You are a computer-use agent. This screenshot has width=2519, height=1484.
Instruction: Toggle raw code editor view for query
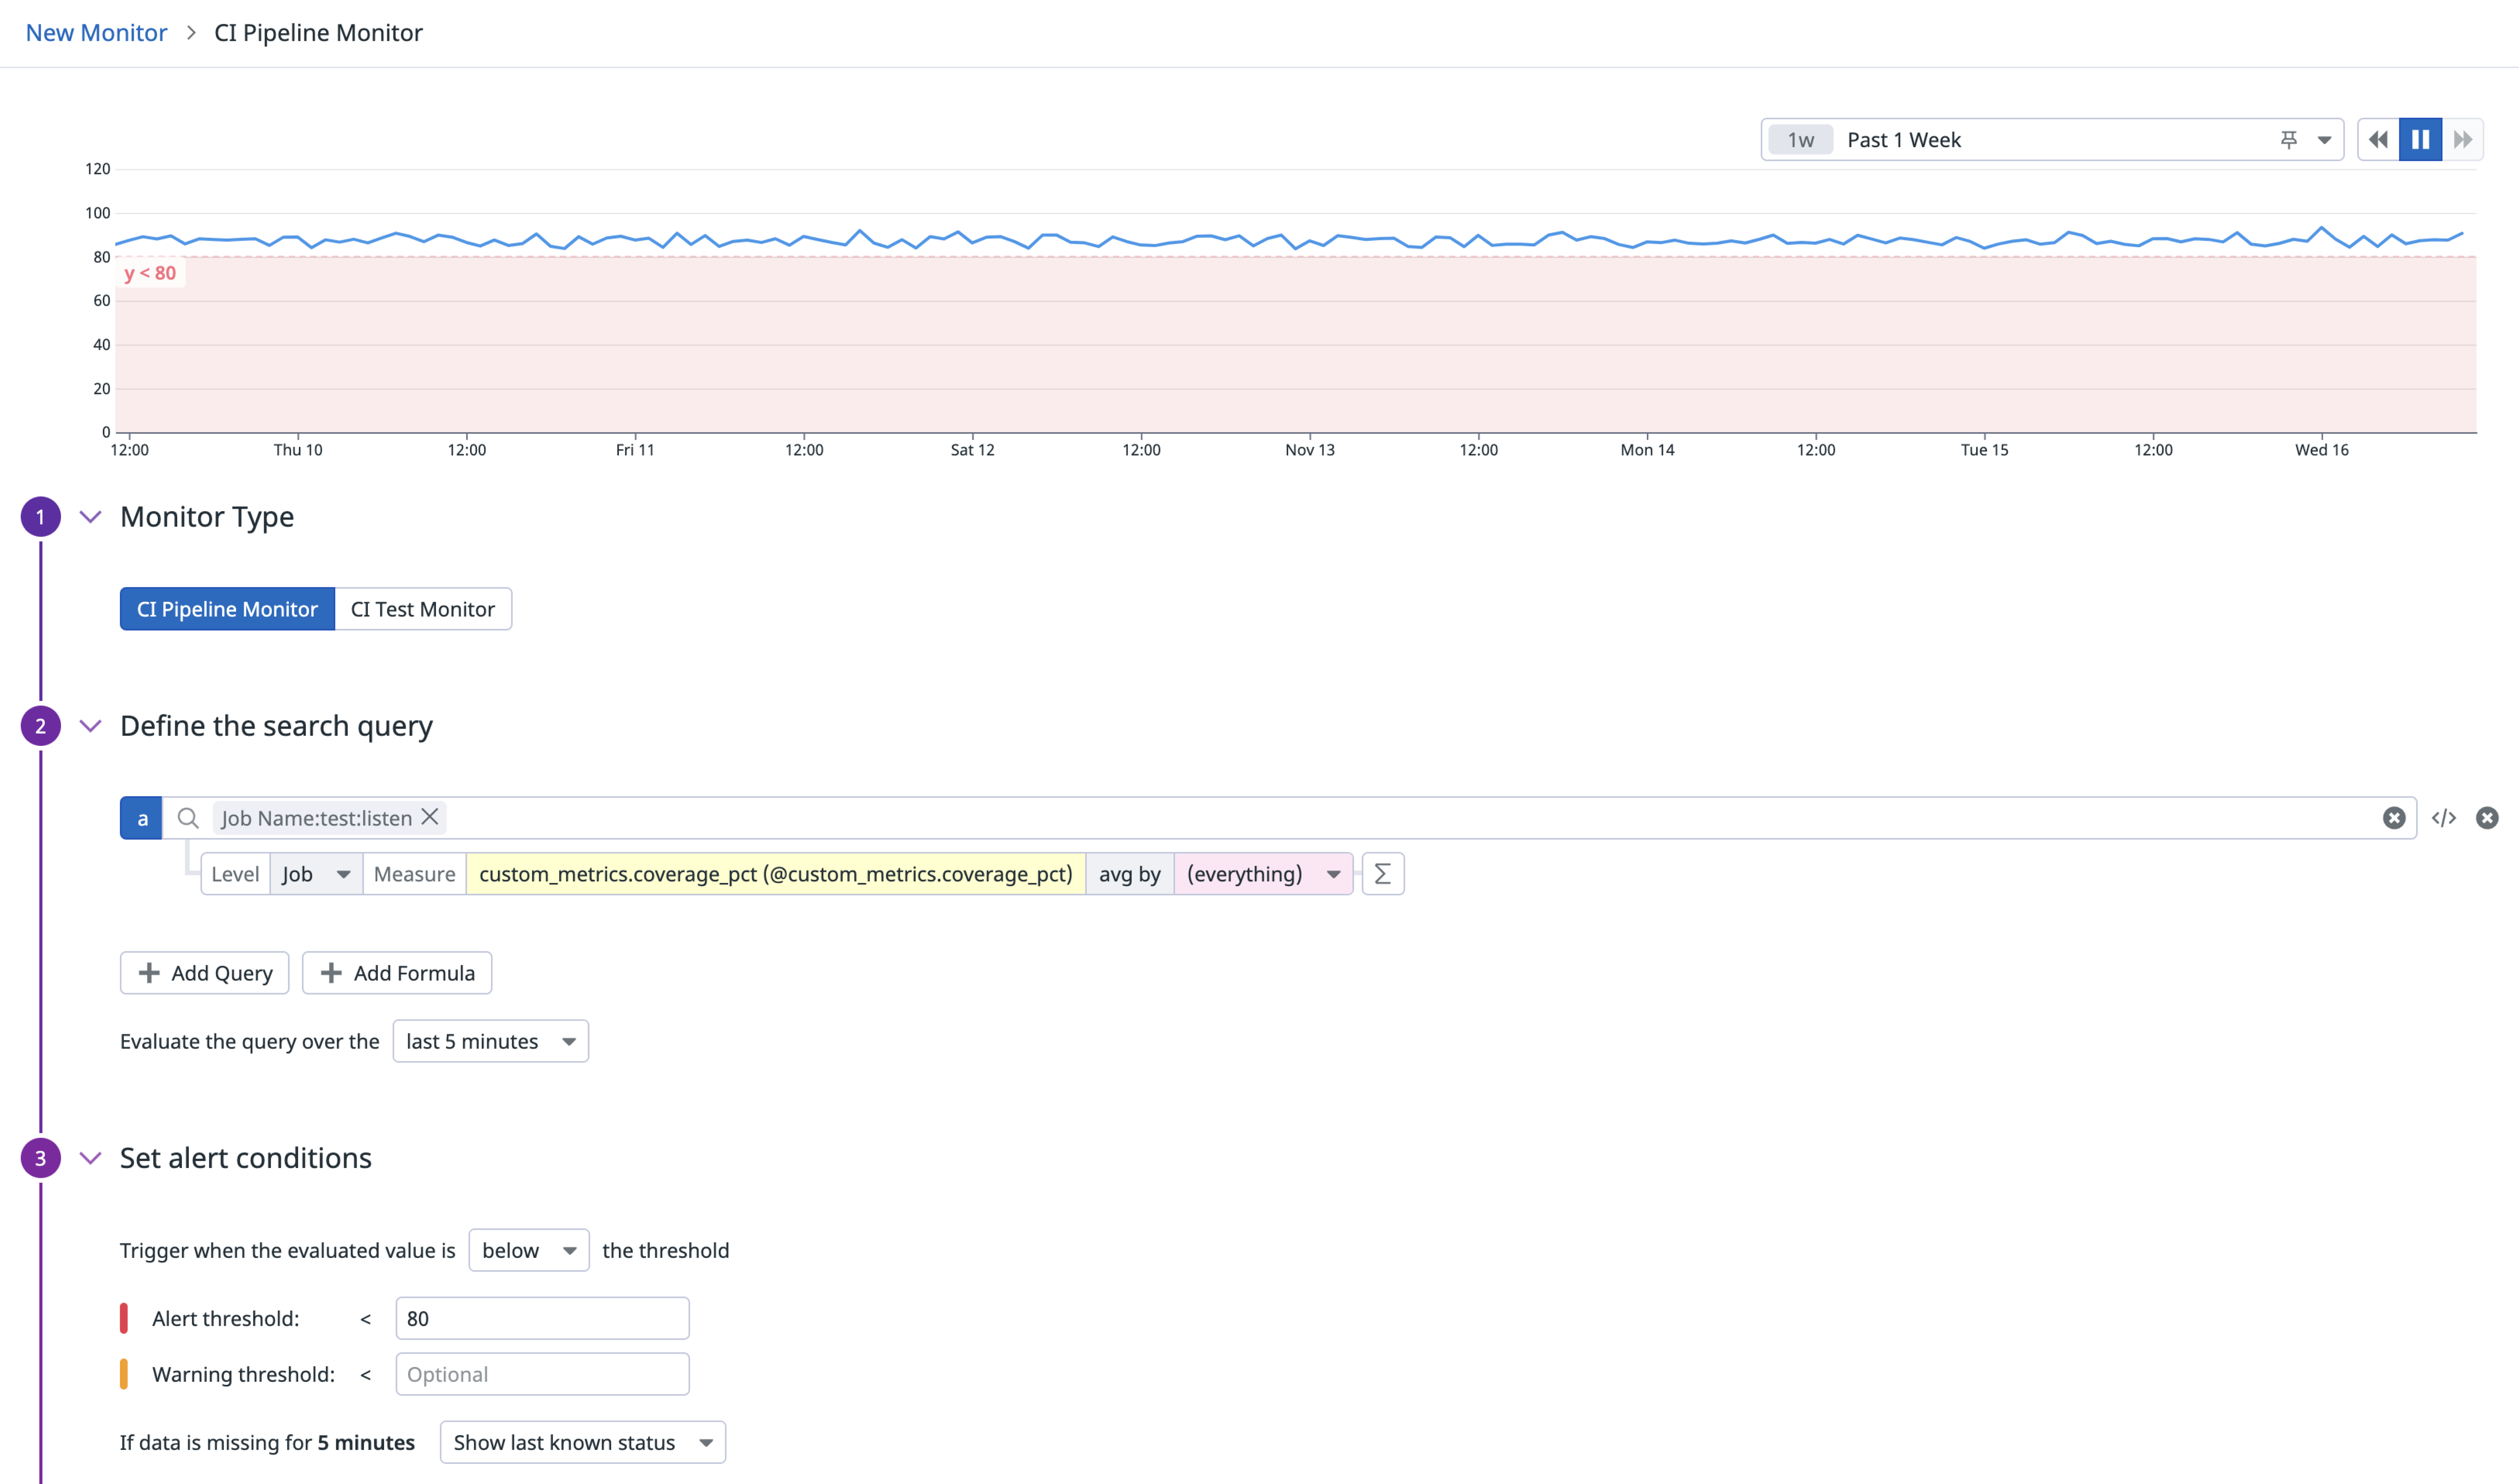[2444, 818]
